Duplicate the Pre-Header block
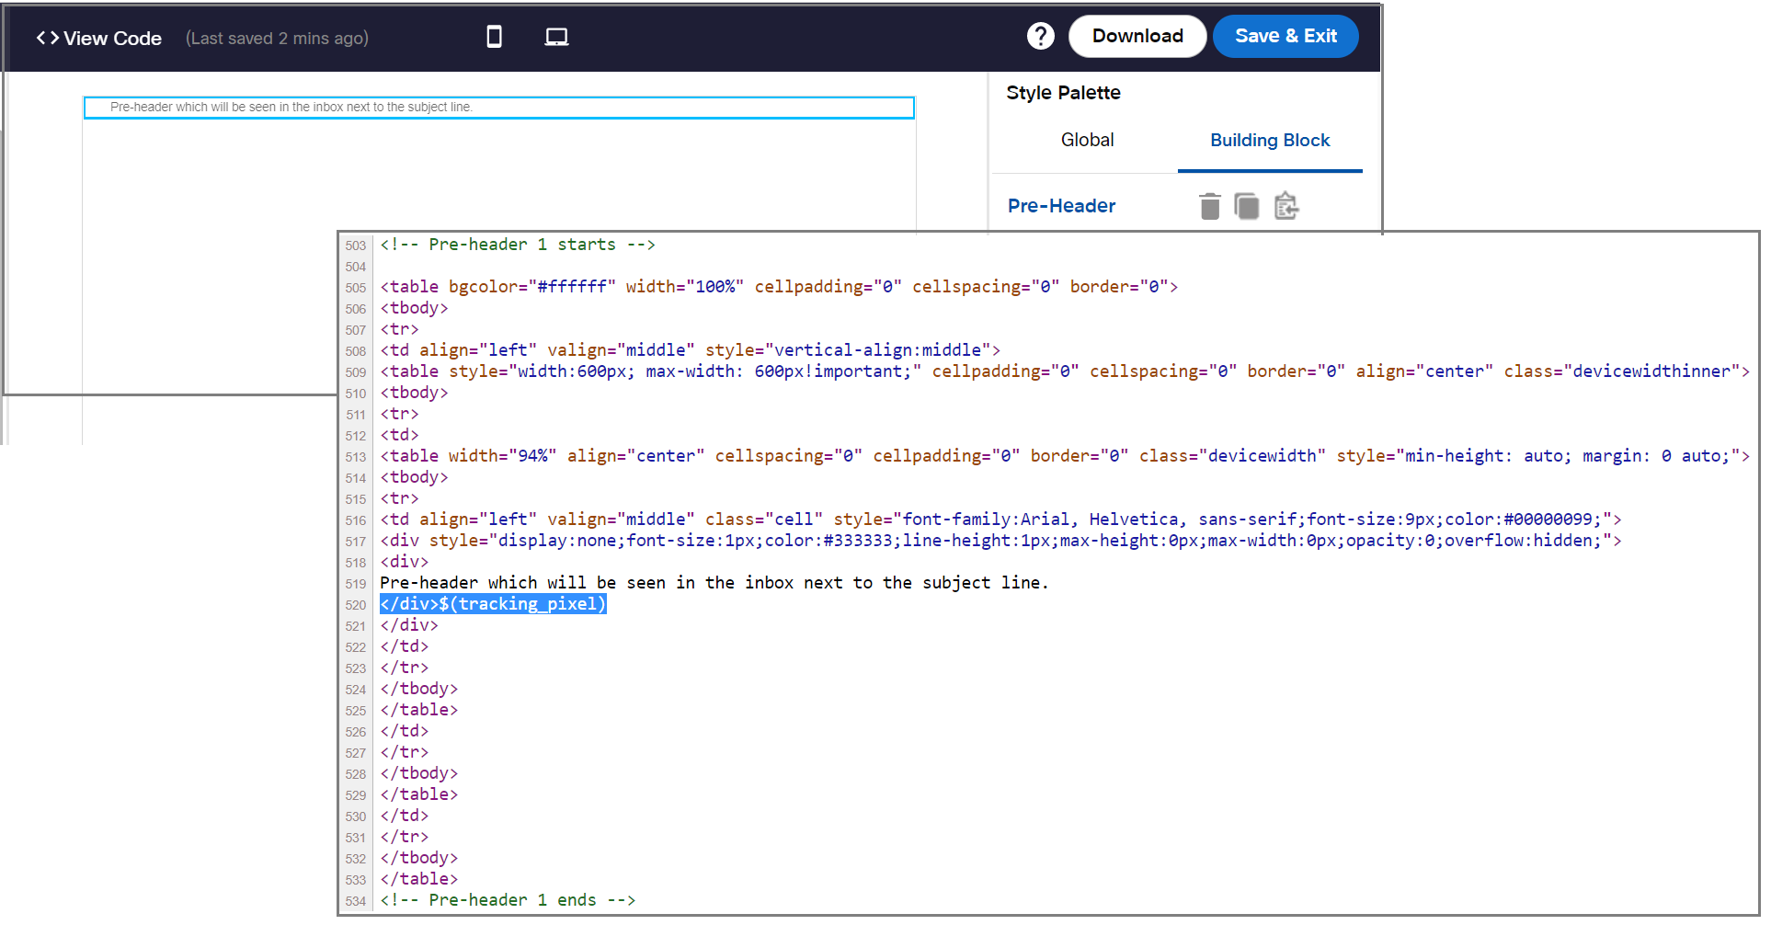1771x925 pixels. [x=1247, y=206]
